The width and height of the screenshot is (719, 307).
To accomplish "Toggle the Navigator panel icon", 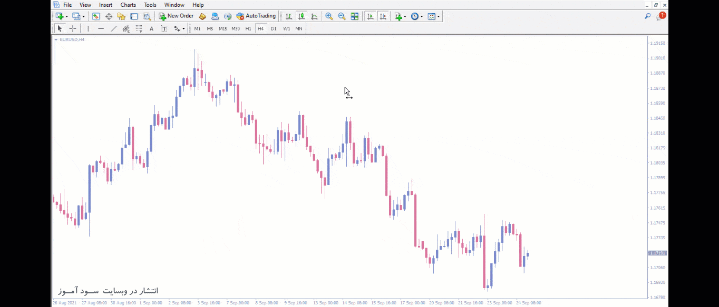I will [x=121, y=16].
